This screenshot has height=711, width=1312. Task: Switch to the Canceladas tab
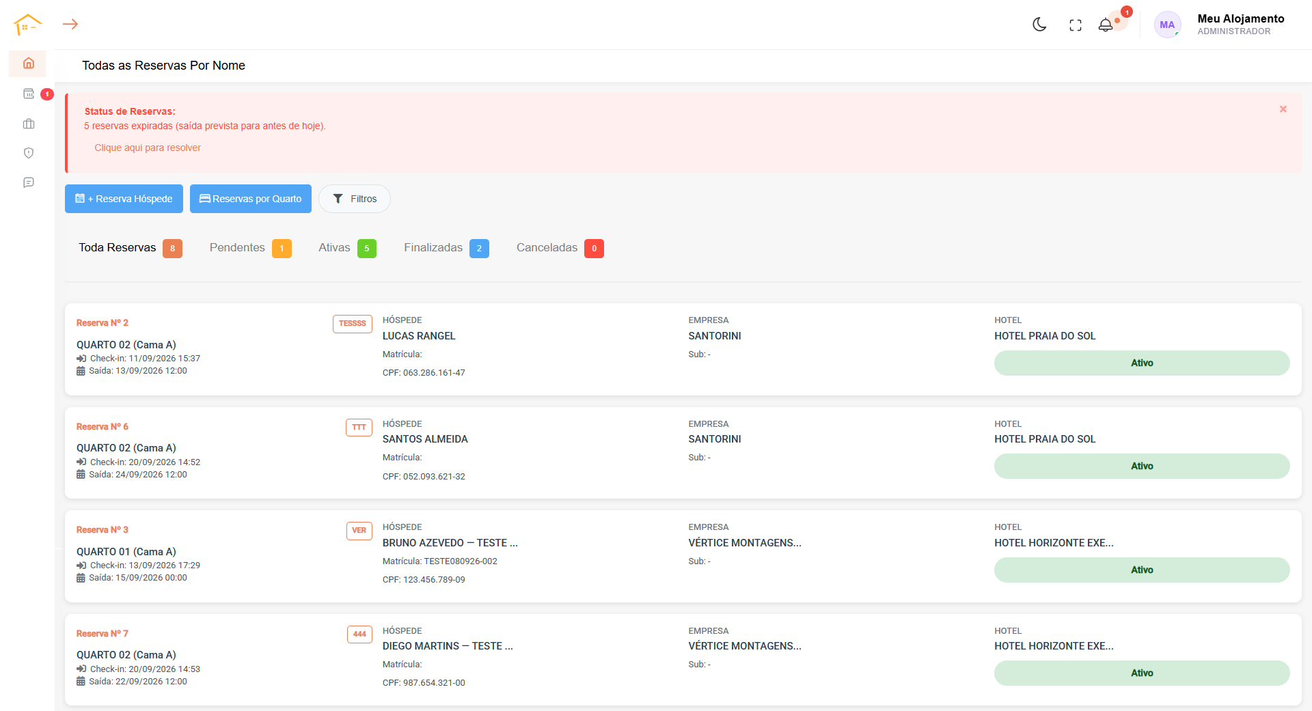click(x=560, y=248)
